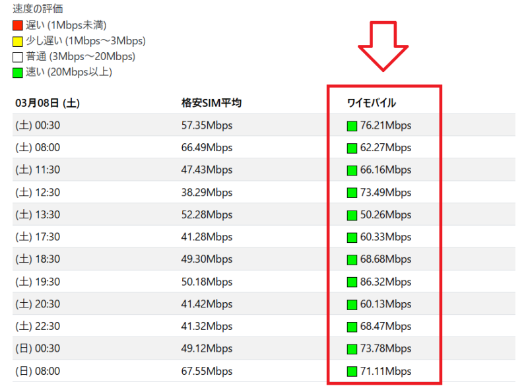Screen dimensions: 528x388
Task: Click the 60.33Mbps ワイモバイル value
Action: point(386,237)
